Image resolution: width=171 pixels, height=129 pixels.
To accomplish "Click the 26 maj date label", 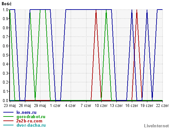I will 25,106.
